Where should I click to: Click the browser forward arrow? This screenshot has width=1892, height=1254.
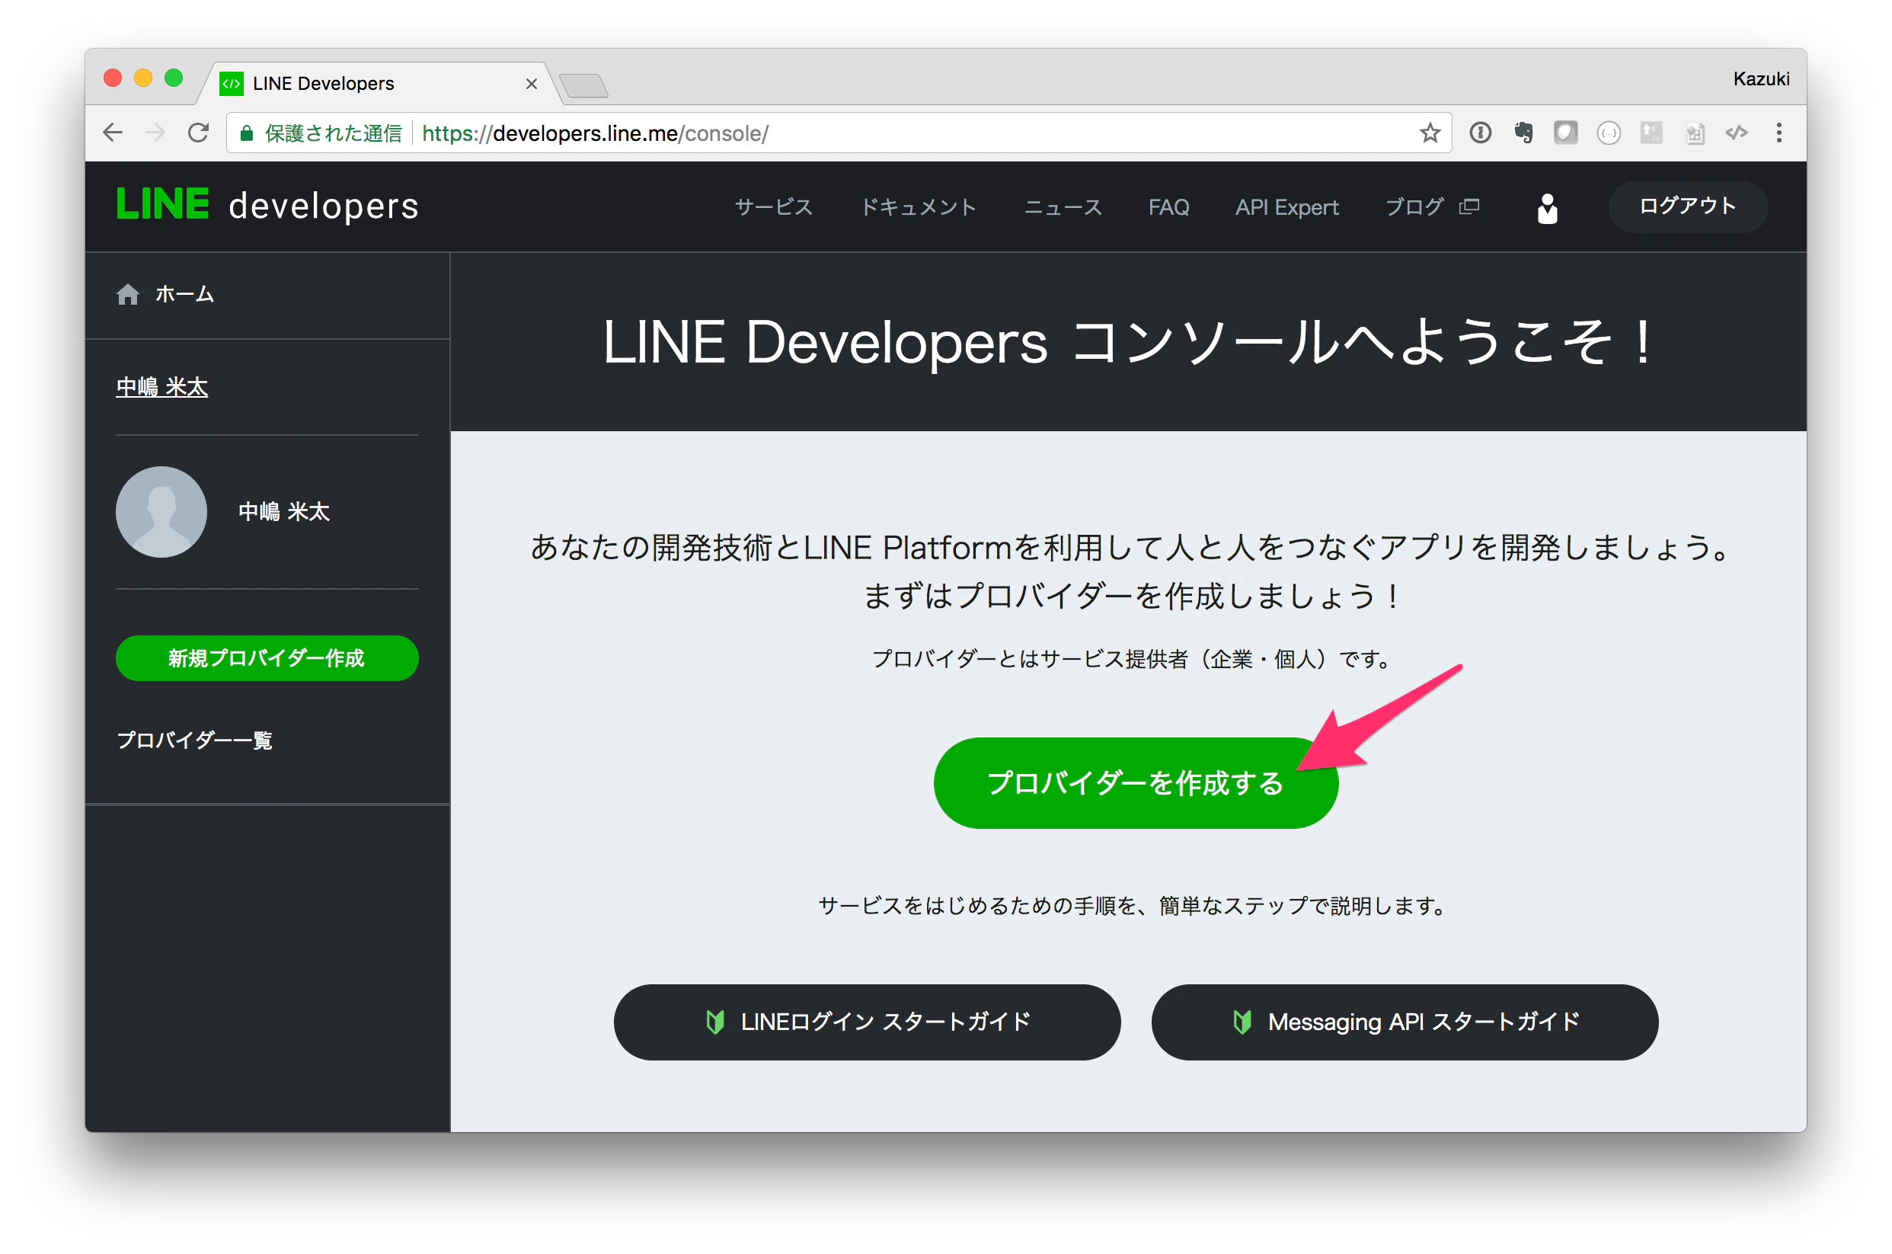(x=156, y=133)
